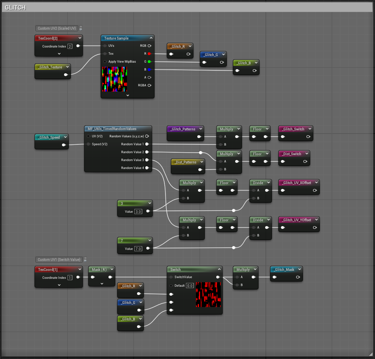
Task: Collapse the Texture Sample node with caret
Action: (x=151, y=38)
